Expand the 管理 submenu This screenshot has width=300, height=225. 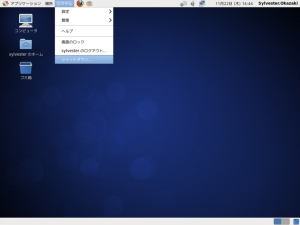pos(84,20)
